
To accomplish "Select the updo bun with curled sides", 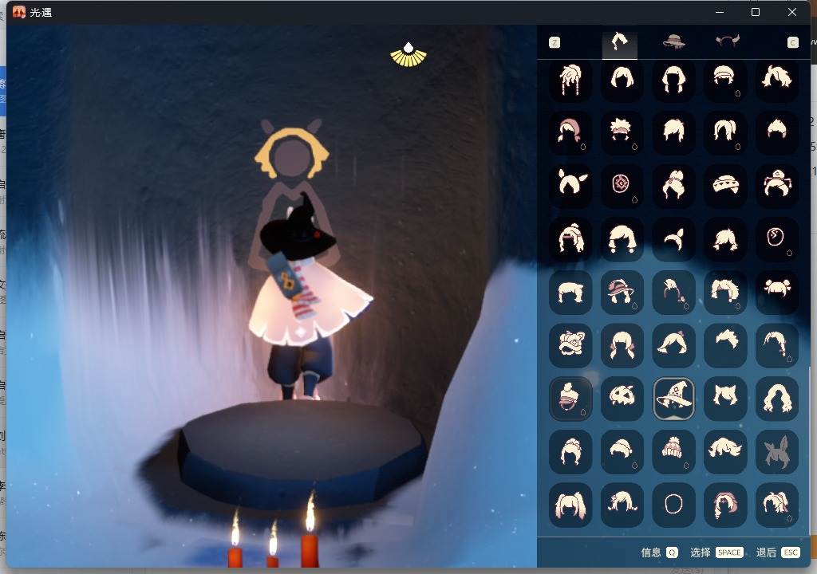I will coord(570,451).
